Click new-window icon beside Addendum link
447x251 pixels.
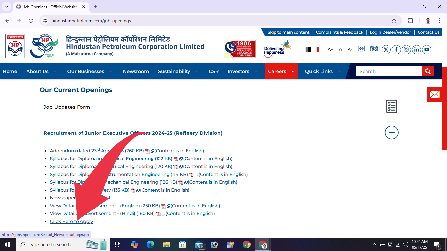(152, 151)
